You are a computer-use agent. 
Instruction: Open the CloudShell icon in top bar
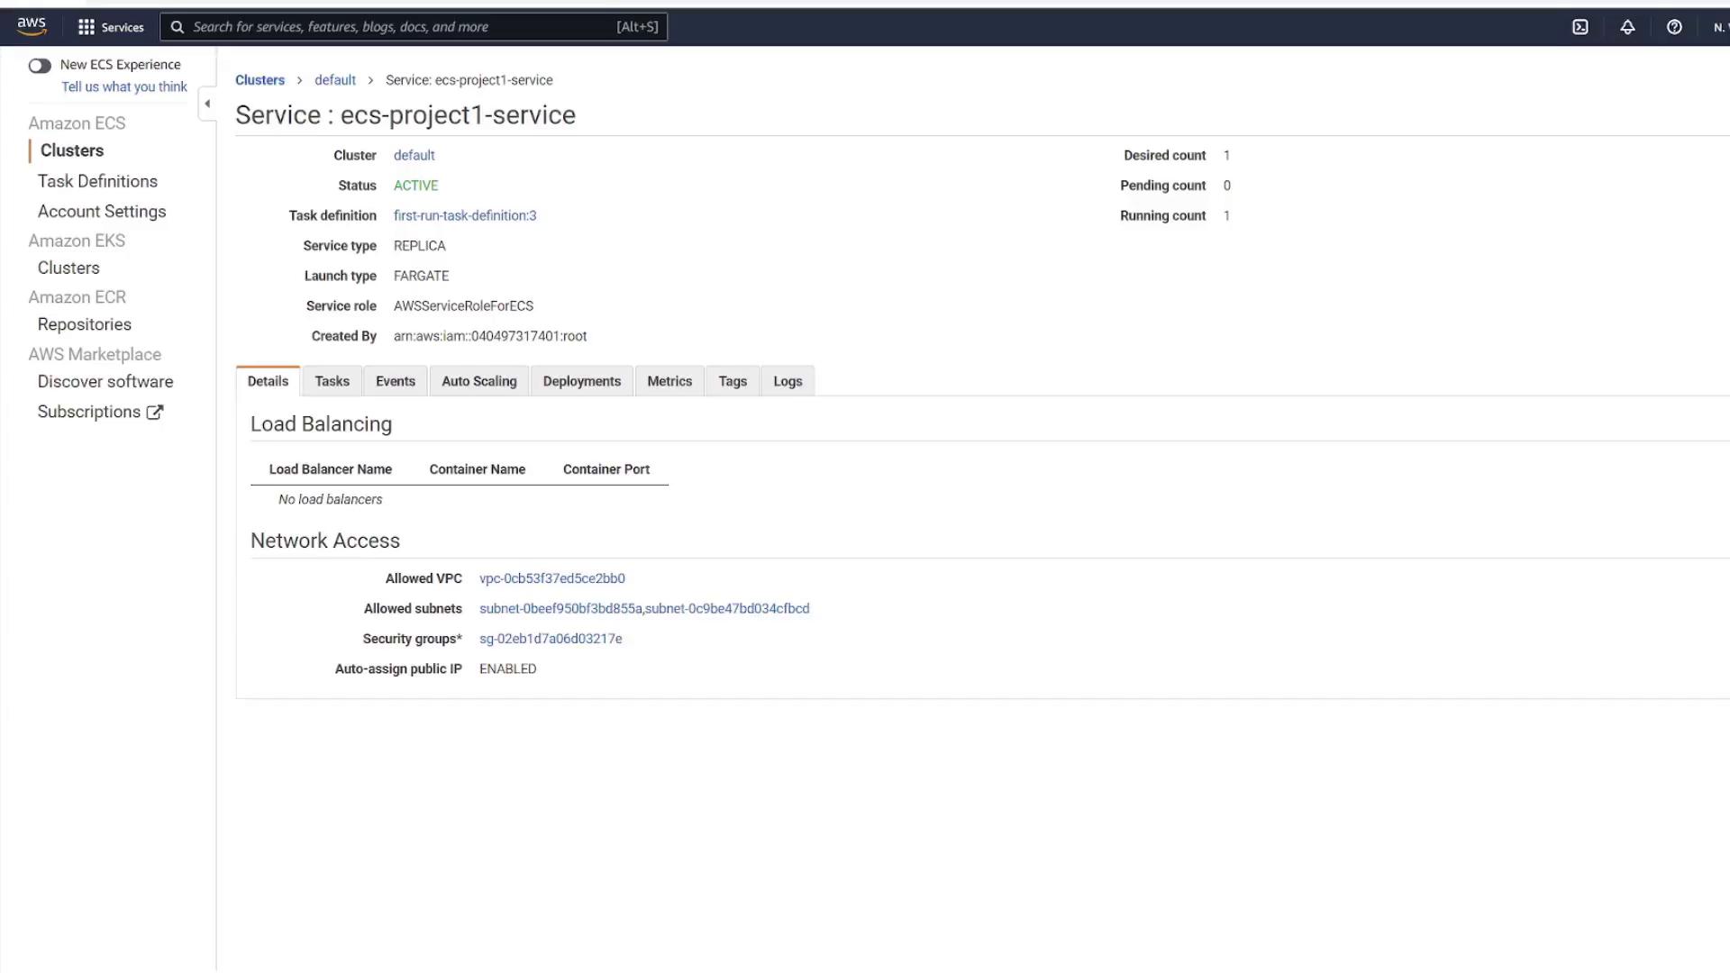click(x=1580, y=27)
